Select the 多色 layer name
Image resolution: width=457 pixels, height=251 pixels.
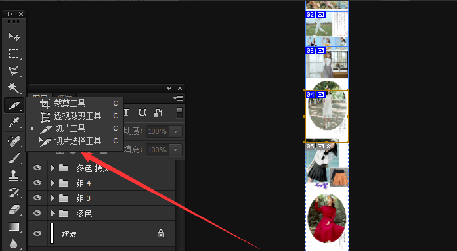click(84, 214)
